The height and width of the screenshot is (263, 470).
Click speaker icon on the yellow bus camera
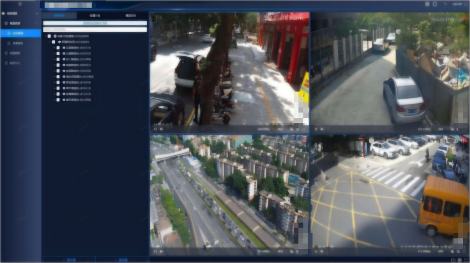coord(321,251)
